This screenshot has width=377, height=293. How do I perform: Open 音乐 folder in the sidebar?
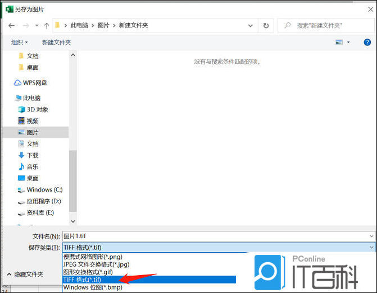pyautogui.click(x=33, y=166)
